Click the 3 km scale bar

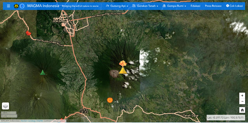click(x=9, y=113)
